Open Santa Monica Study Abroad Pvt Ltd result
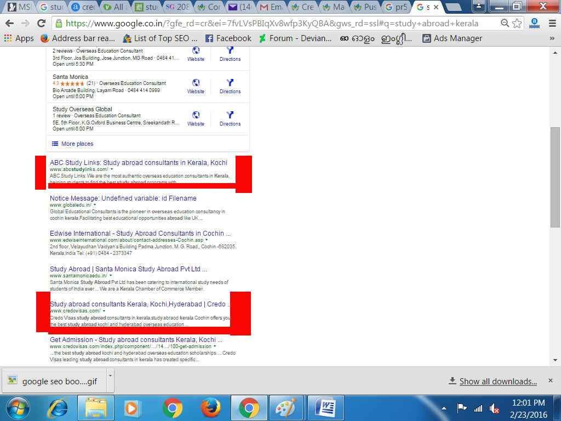The image size is (561, 421). point(128,269)
